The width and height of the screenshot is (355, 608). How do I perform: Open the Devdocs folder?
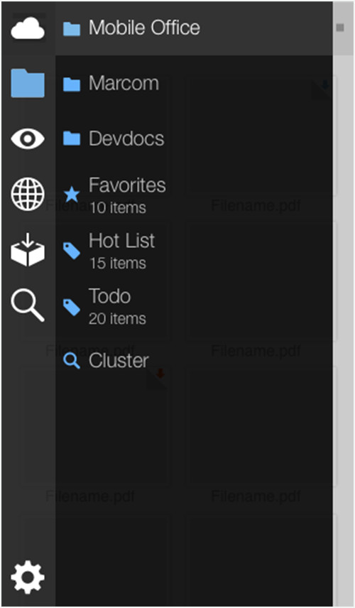tap(194, 139)
